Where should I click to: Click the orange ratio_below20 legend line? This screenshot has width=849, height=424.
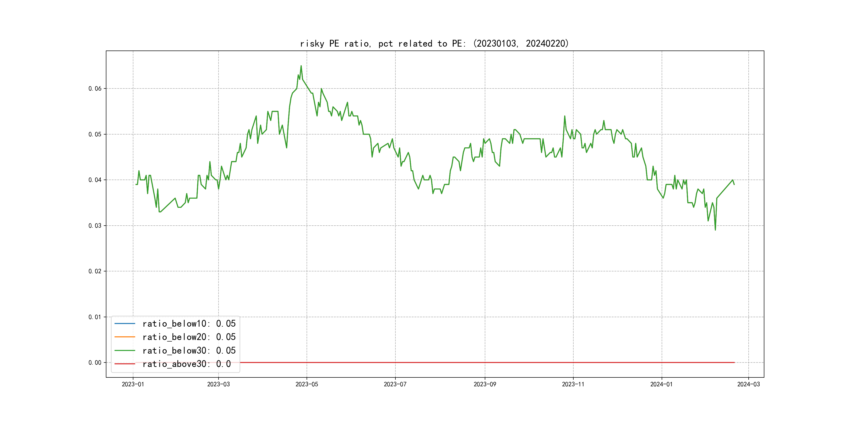click(124, 337)
